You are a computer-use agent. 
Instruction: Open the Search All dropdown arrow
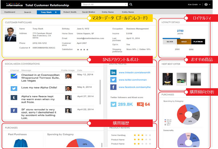126,4
